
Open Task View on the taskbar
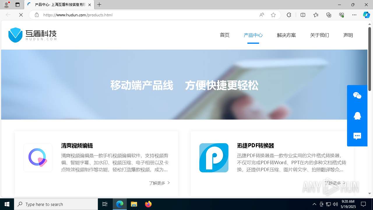click(105, 204)
